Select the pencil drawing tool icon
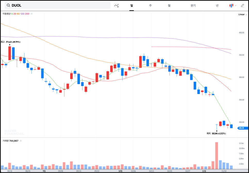 tap(242, 5)
